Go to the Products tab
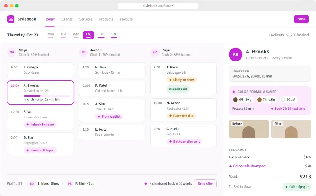This screenshot has height=196, width=316. click(x=106, y=19)
